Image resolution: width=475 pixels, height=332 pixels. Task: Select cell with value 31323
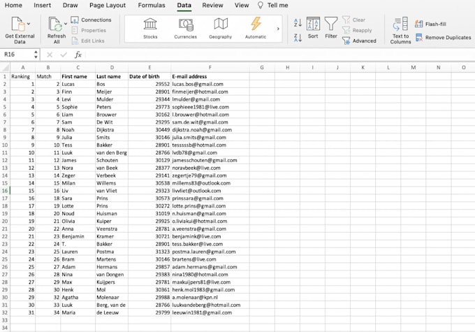(x=149, y=252)
